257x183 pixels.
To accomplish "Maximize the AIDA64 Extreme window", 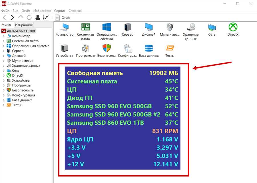I will [x=238, y=4].
